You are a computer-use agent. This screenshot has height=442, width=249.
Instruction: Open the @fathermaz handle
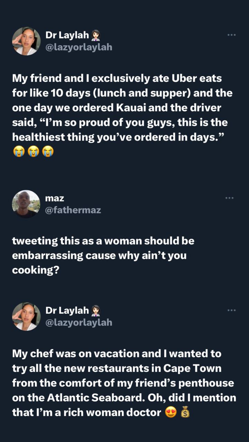coord(73,210)
